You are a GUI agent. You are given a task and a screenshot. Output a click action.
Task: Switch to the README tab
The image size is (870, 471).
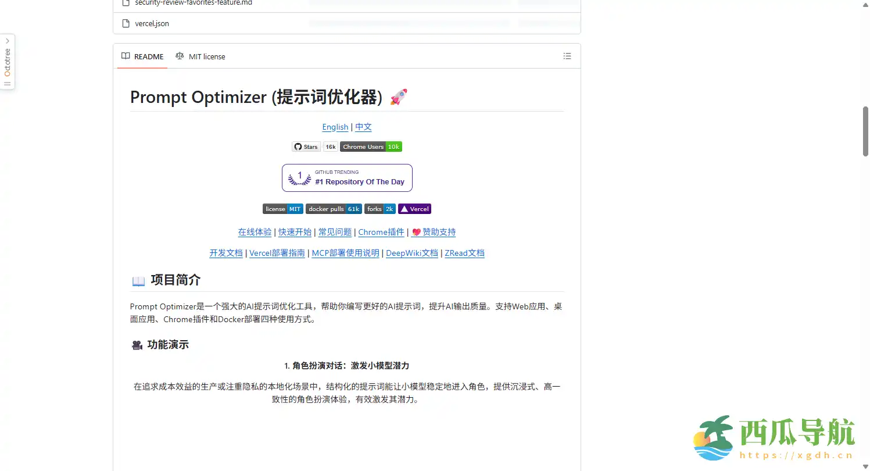(142, 56)
